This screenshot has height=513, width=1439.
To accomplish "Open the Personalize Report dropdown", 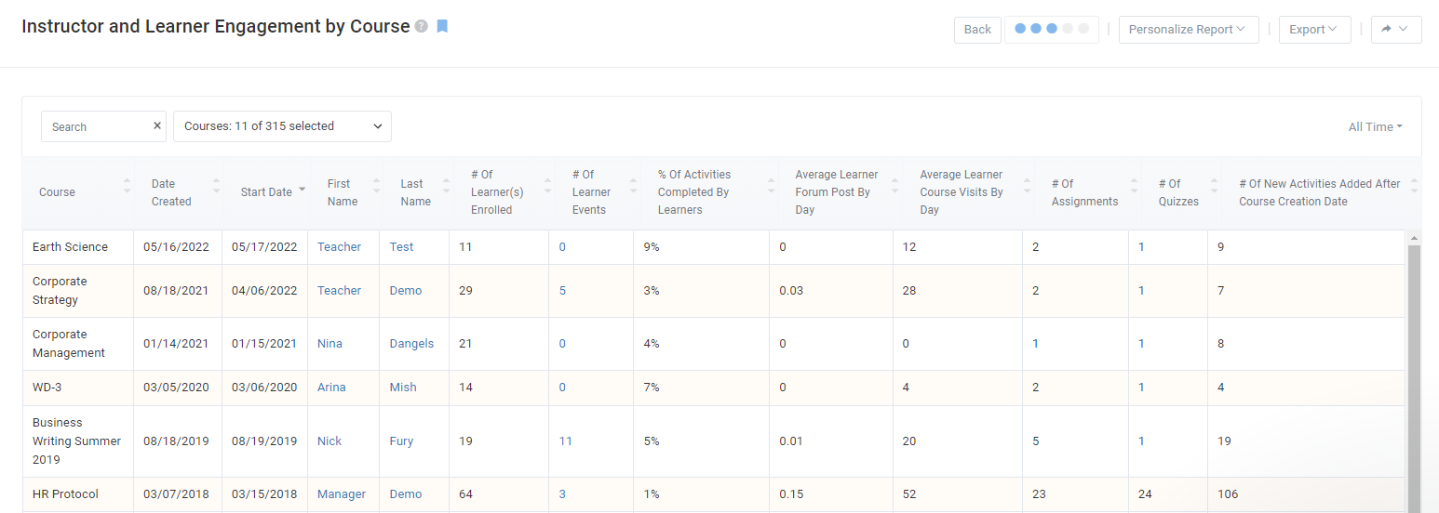I will [x=1188, y=30].
